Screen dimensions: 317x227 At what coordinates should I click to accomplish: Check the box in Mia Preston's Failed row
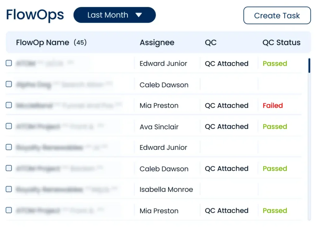pos(9,105)
